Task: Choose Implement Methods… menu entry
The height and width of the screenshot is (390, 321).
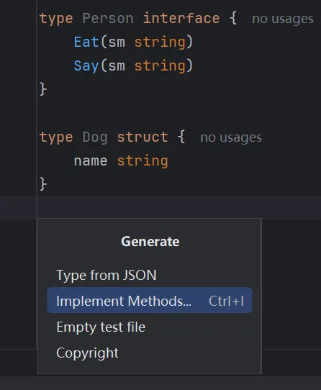Action: [x=150, y=301]
